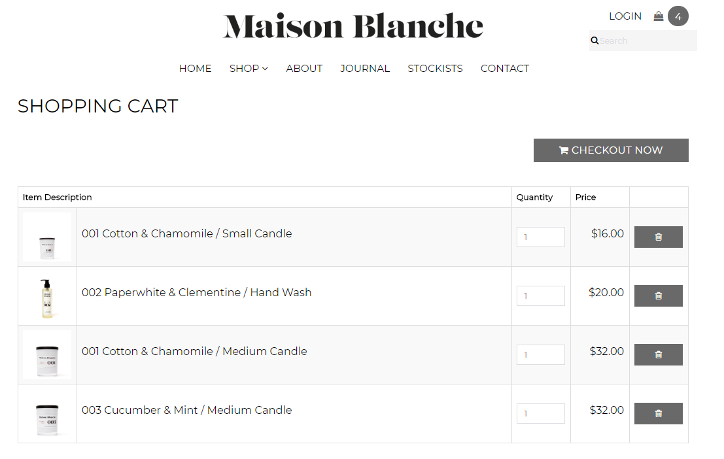This screenshot has height=459, width=724.
Task: Visit the JOURNAL section
Action: tap(365, 69)
